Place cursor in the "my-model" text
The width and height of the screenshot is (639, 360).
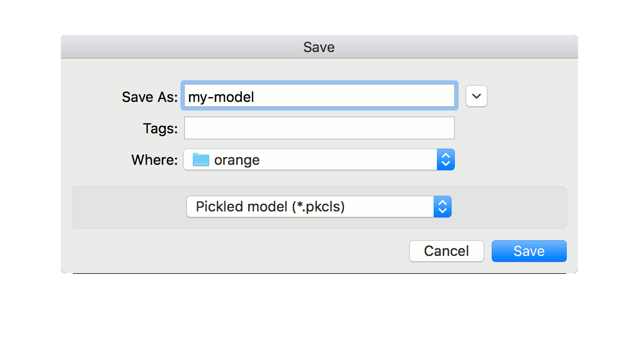(221, 97)
